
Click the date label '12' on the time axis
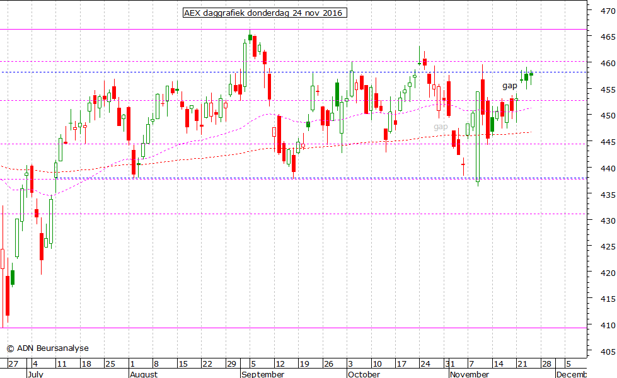click(x=280, y=364)
